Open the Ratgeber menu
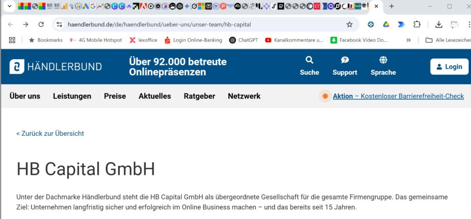The image size is (471, 219). click(x=200, y=96)
